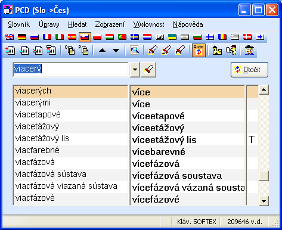The width and height of the screenshot is (282, 230).
Task: Click '209646 v.d.' in the status bar
Action: [x=245, y=222]
